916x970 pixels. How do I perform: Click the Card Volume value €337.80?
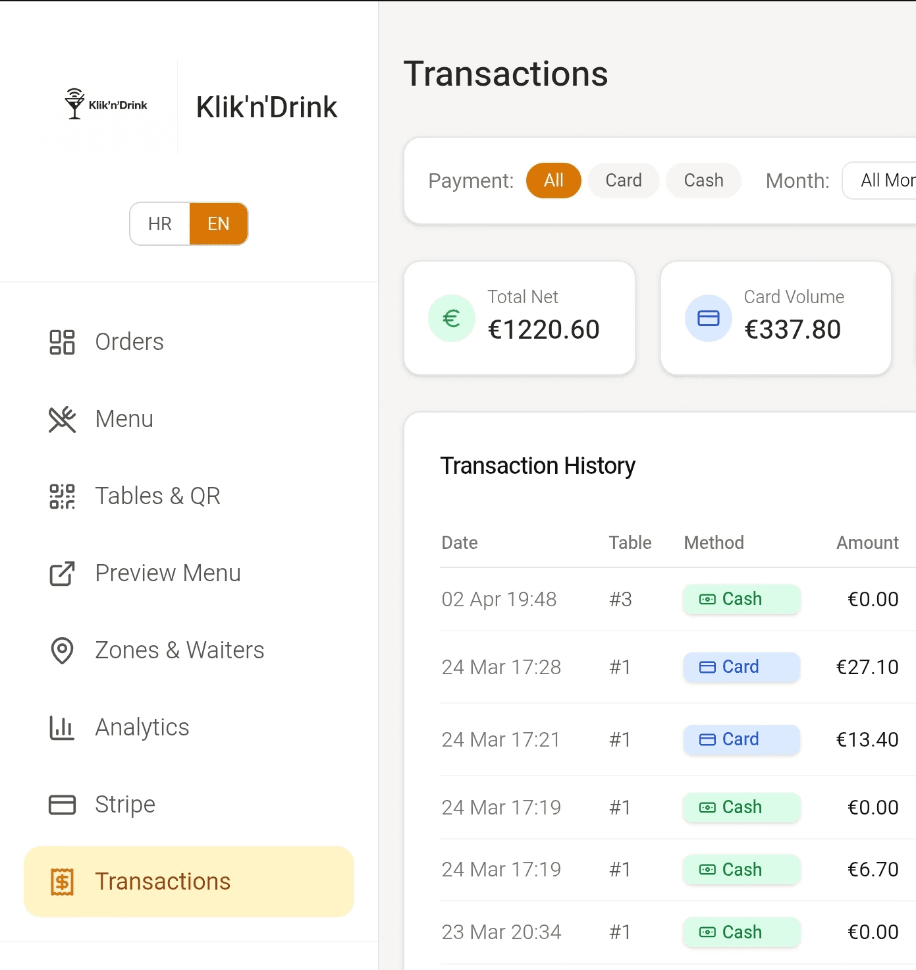pos(792,329)
